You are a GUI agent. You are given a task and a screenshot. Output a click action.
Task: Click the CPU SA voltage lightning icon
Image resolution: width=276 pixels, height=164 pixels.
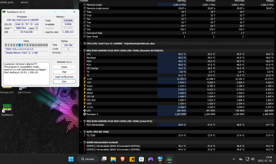[85, 96]
